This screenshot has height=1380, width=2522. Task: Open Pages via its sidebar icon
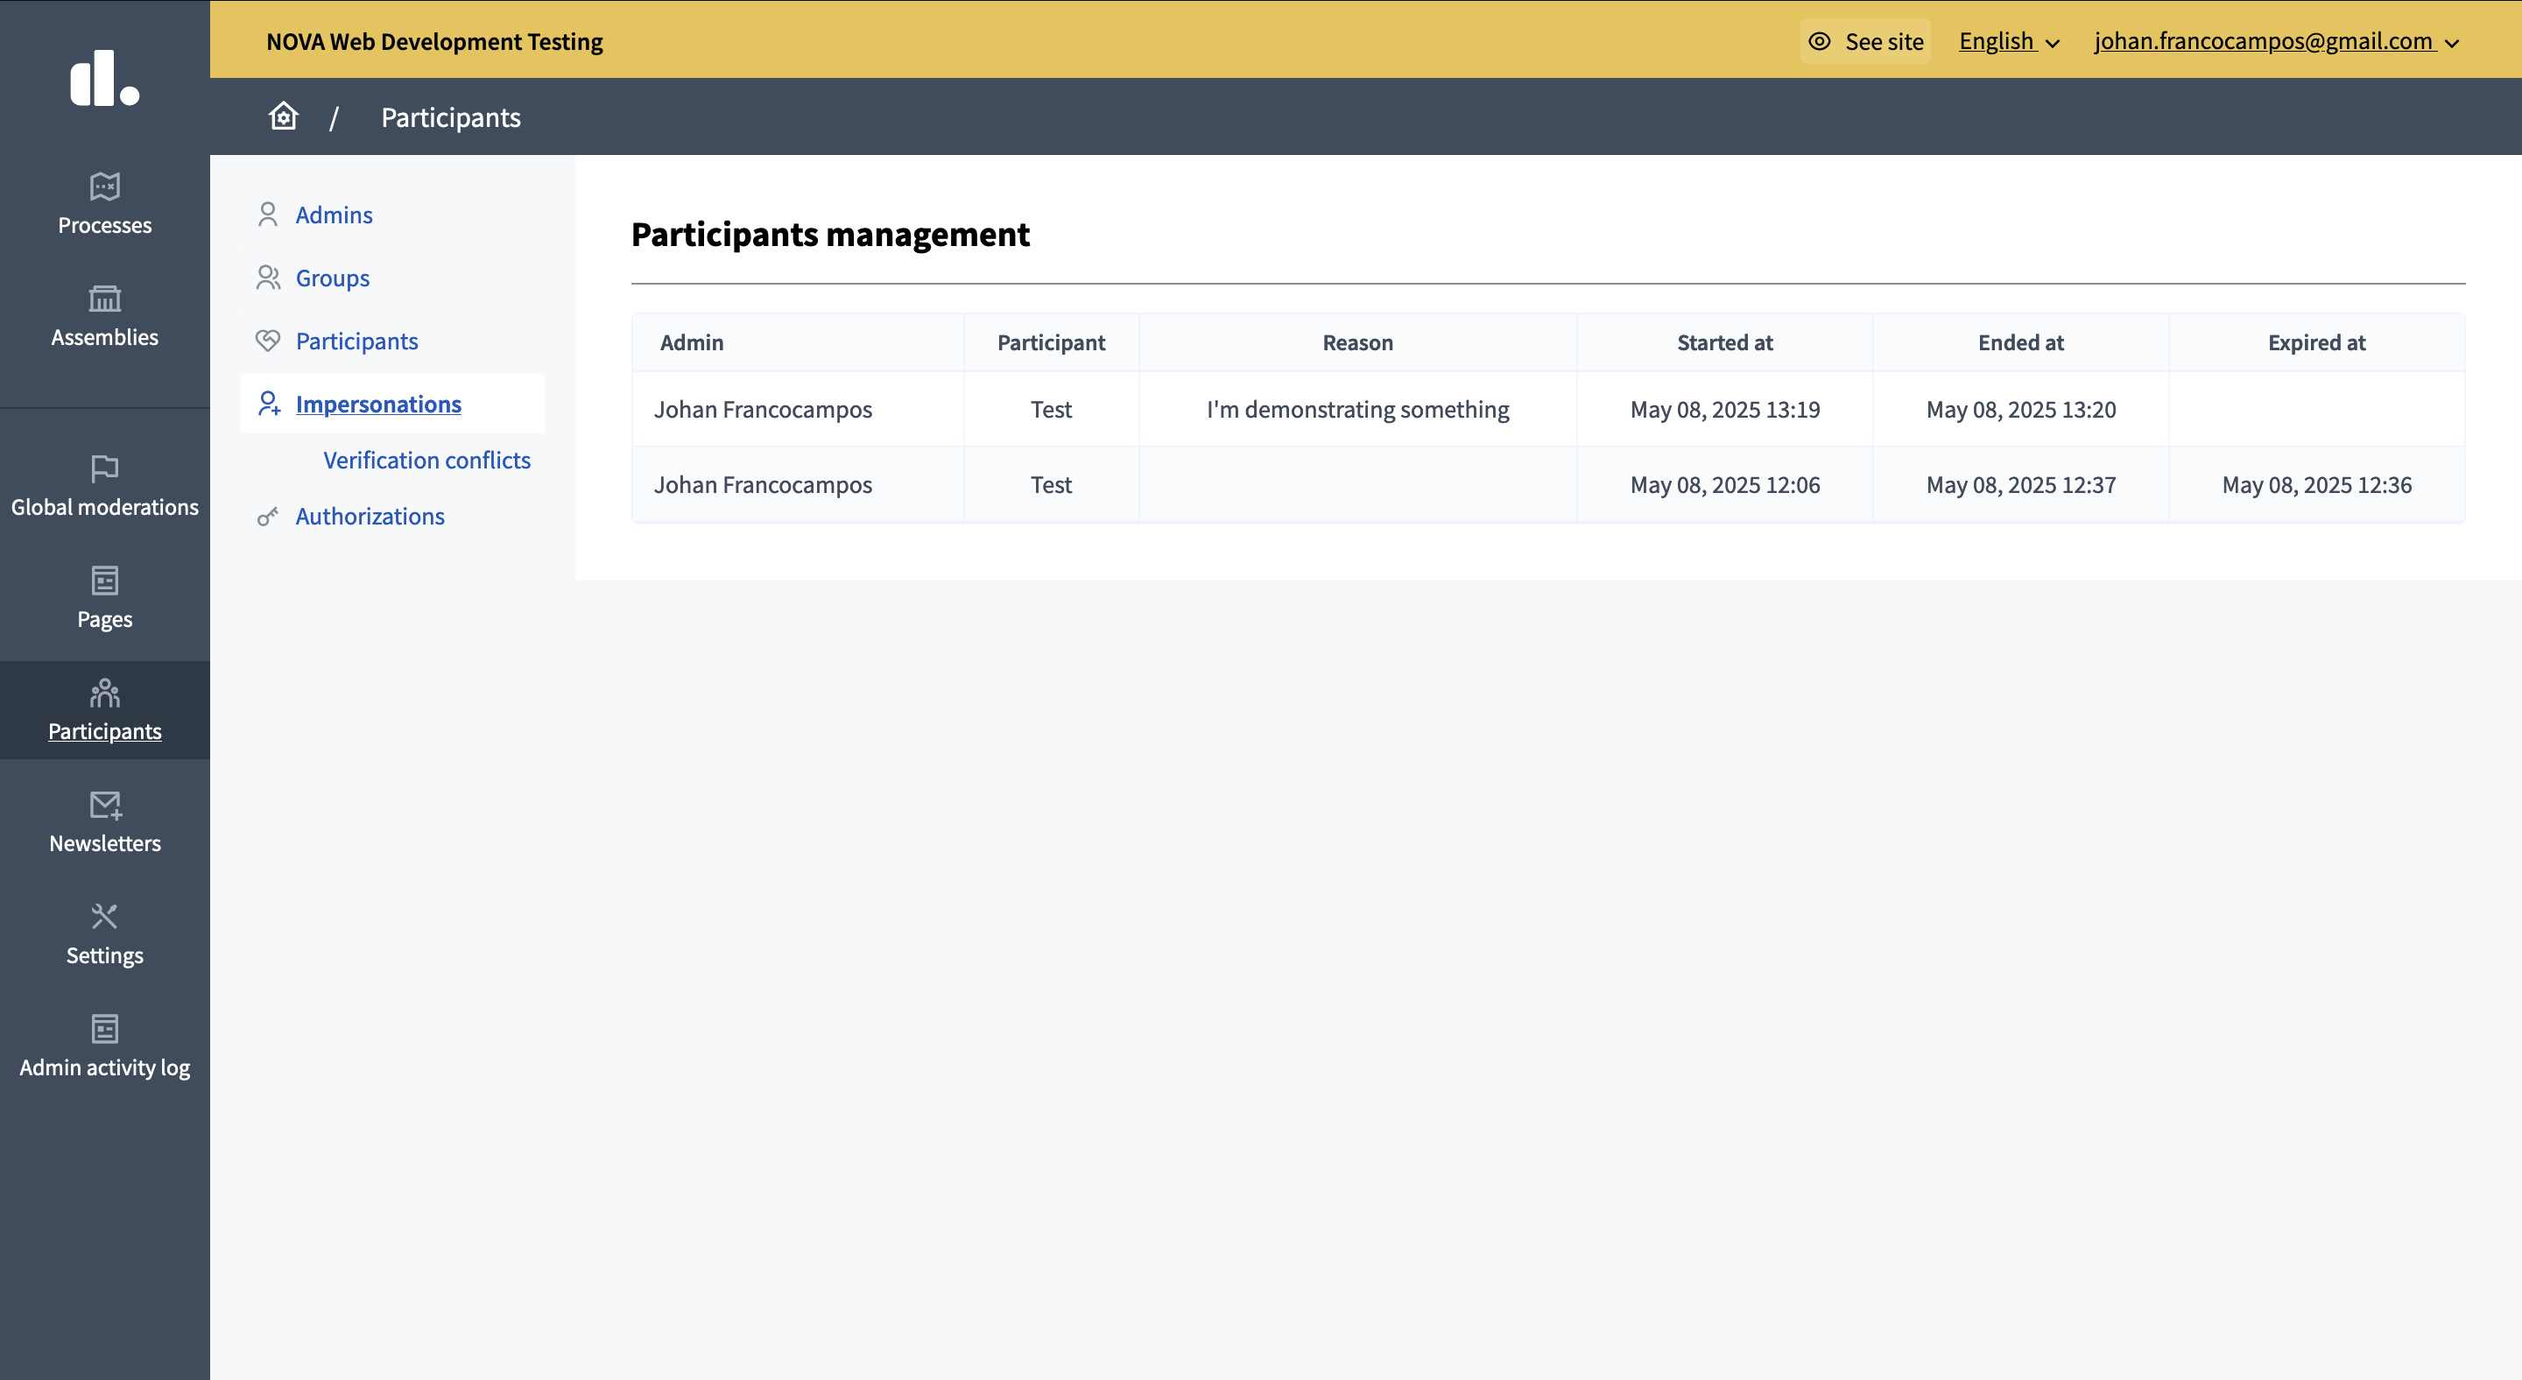tap(105, 581)
